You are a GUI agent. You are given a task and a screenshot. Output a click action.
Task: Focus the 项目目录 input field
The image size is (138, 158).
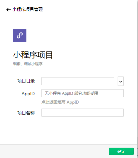click(x=78, y=81)
